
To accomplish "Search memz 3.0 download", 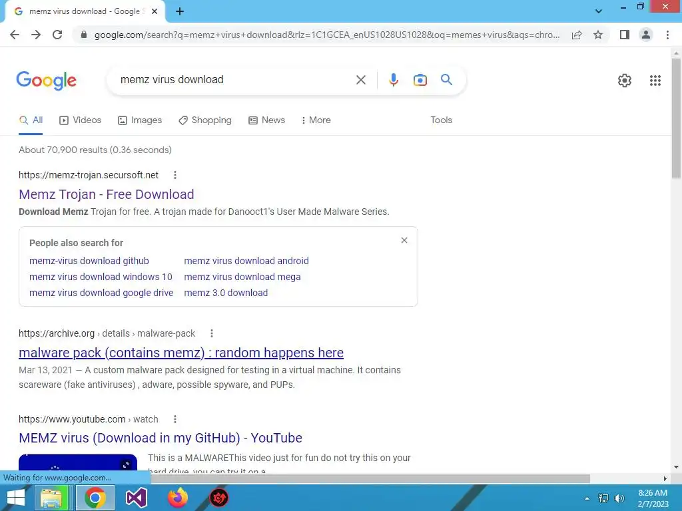I will [x=226, y=293].
